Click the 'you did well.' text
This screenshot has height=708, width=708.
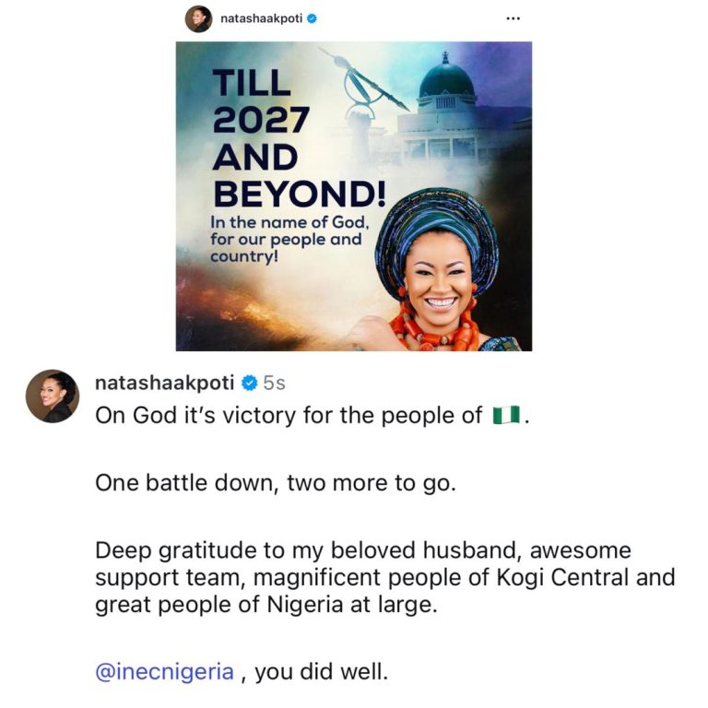(x=321, y=671)
